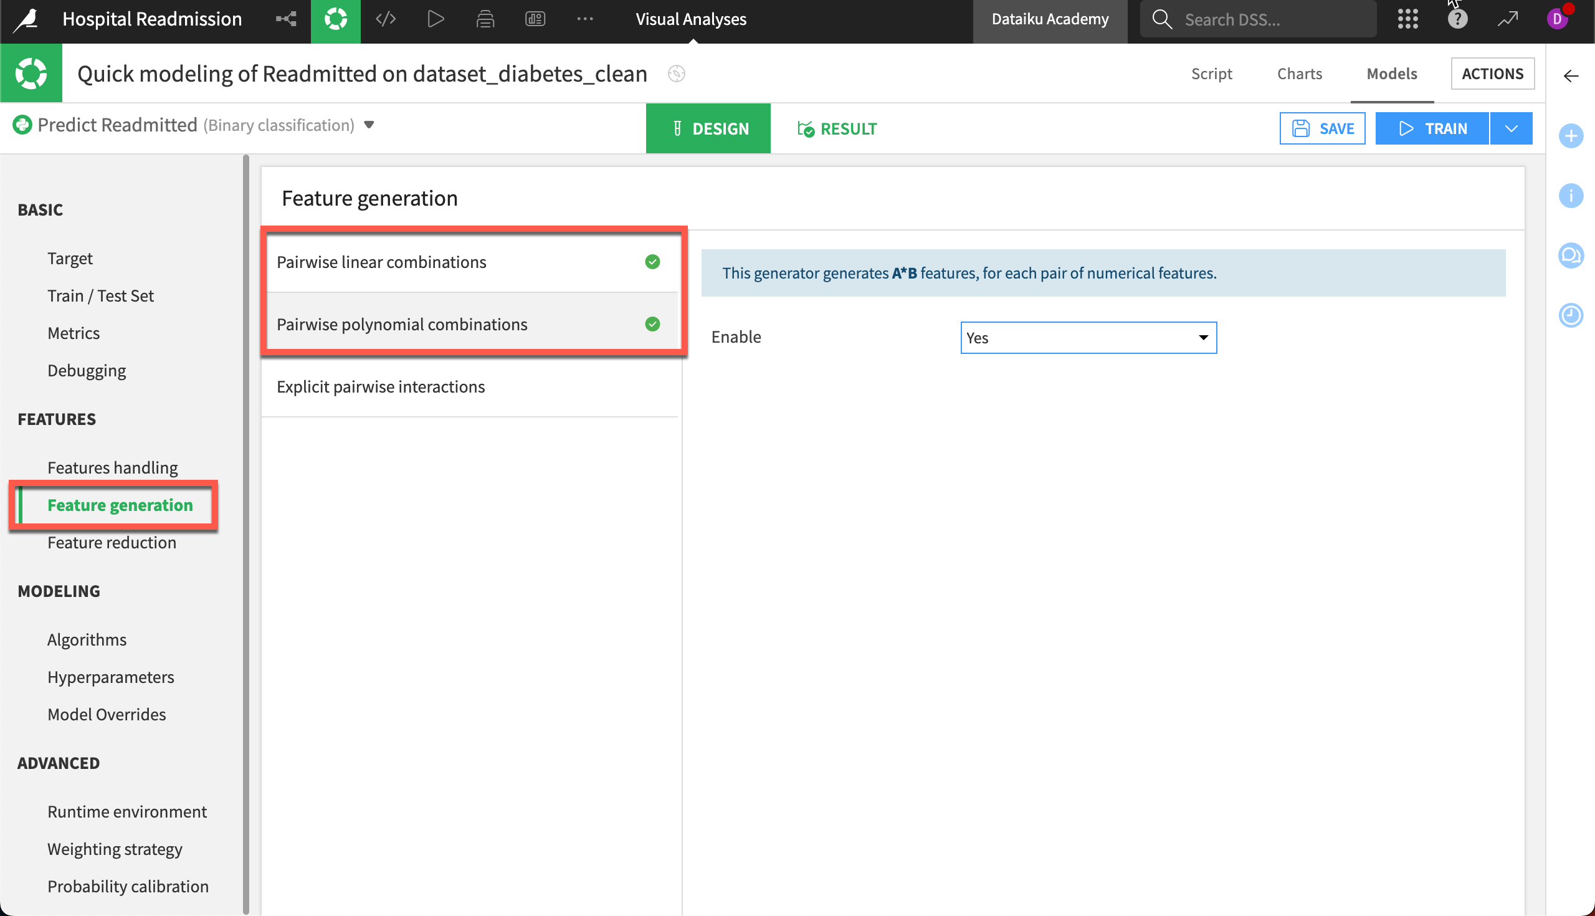Image resolution: width=1595 pixels, height=916 pixels.
Task: Open the RESULT tab of the model
Action: 837,128
